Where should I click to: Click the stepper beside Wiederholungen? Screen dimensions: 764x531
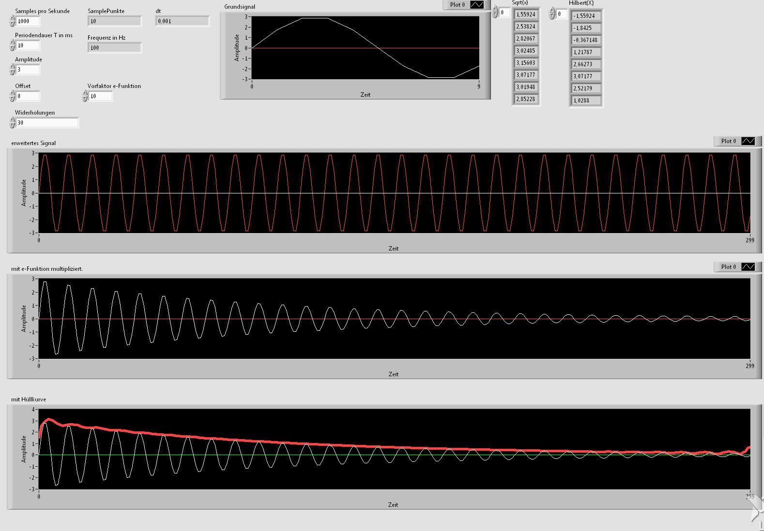pyautogui.click(x=12, y=123)
